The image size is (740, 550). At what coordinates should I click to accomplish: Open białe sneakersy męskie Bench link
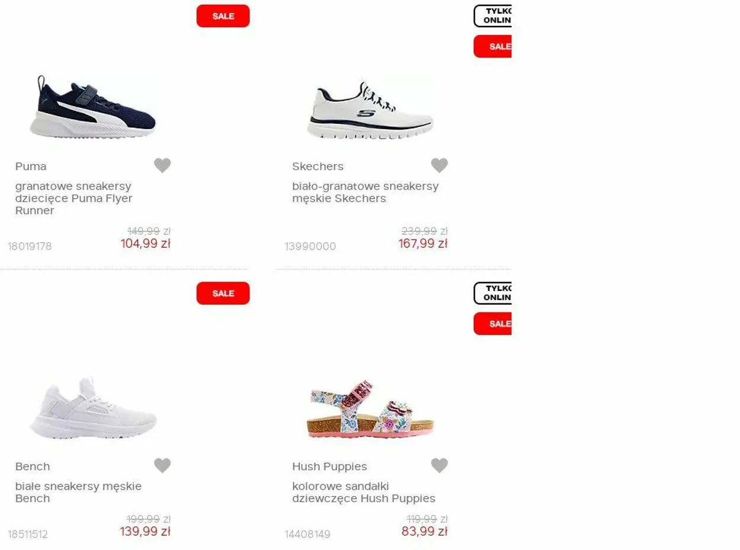pos(78,492)
